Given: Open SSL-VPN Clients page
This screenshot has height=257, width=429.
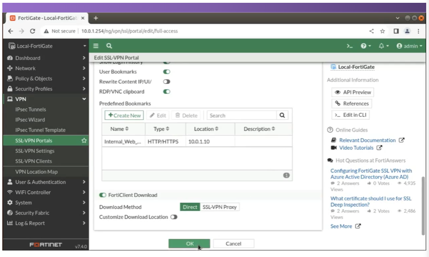Looking at the screenshot, I should [x=33, y=161].
